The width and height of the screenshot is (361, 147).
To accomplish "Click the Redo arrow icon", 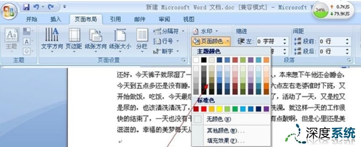I will (x=51, y=7).
